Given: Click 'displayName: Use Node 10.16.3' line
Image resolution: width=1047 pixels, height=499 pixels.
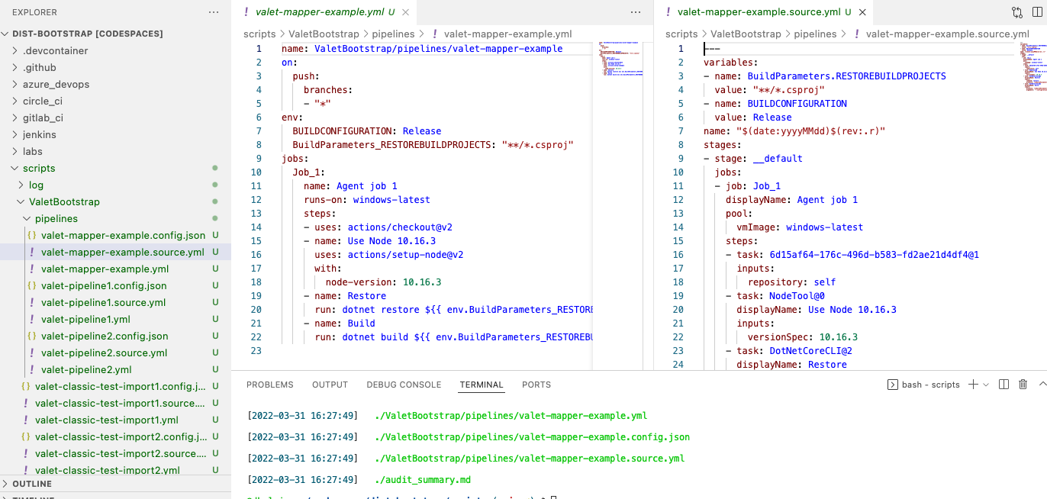Looking at the screenshot, I should click(817, 310).
